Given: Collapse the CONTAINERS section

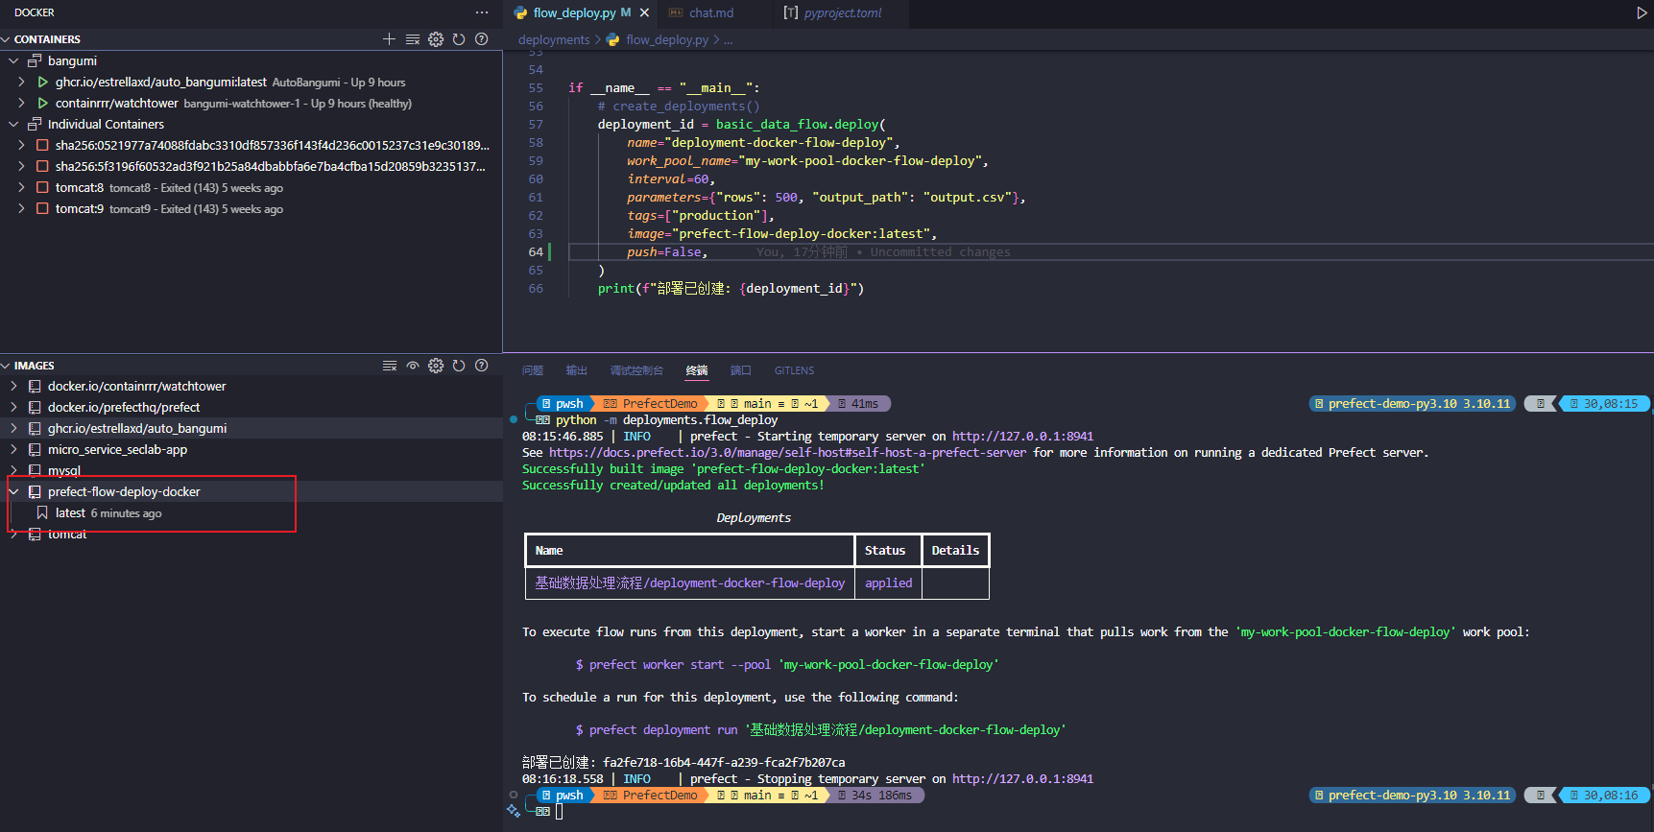Looking at the screenshot, I should pos(6,39).
